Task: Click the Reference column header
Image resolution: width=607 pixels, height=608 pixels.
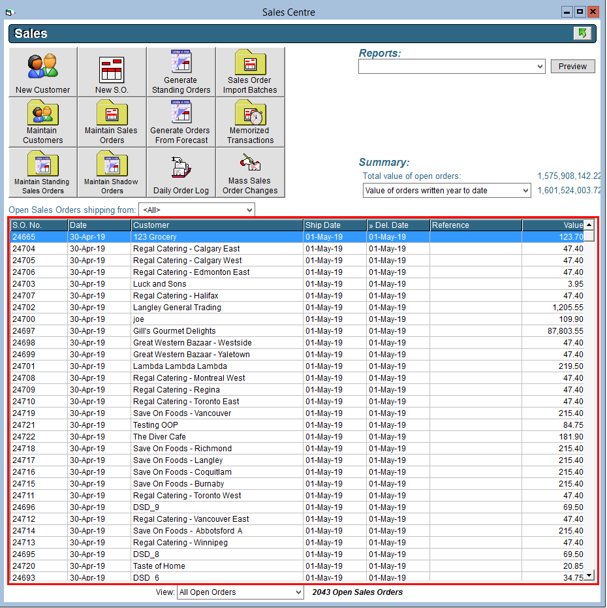Action: (476, 225)
